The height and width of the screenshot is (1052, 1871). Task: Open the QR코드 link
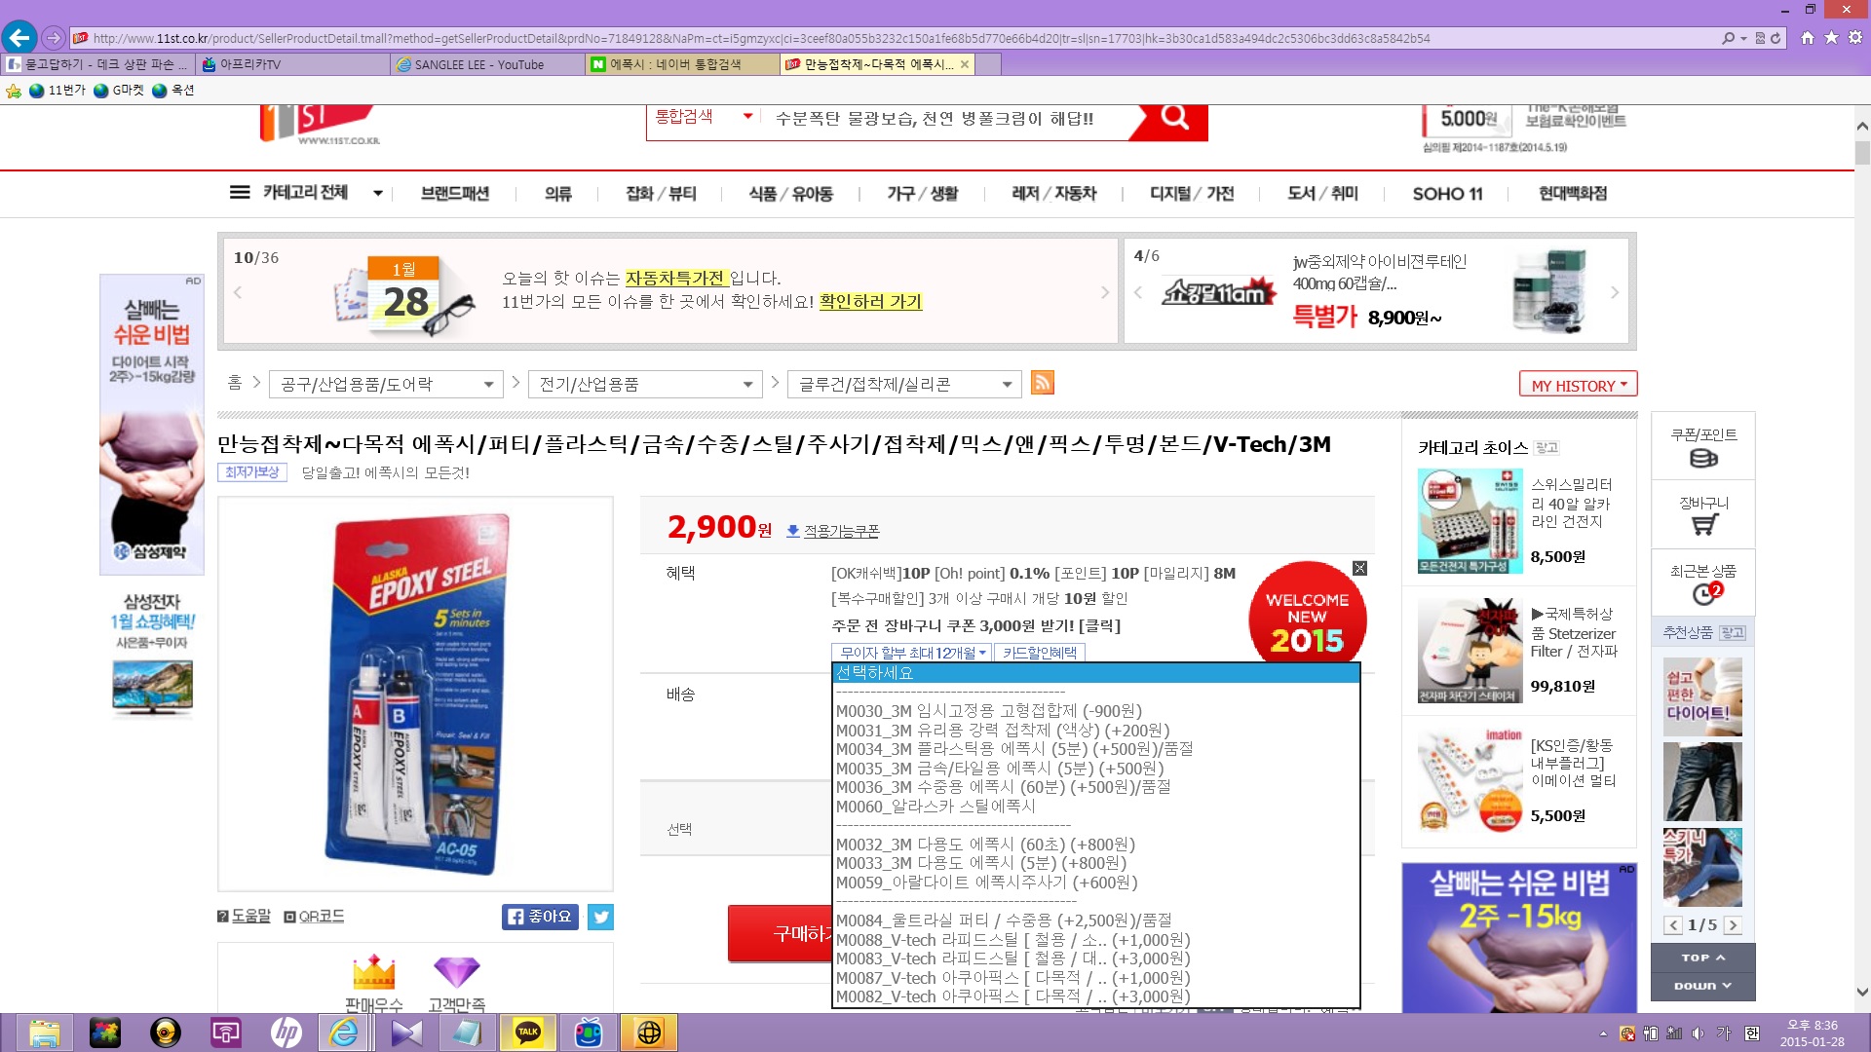[x=314, y=916]
